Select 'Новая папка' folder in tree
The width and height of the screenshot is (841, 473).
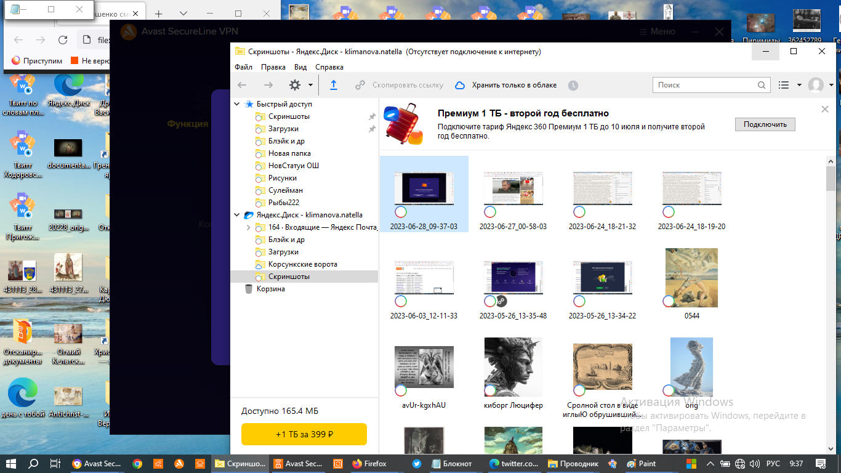pos(289,153)
